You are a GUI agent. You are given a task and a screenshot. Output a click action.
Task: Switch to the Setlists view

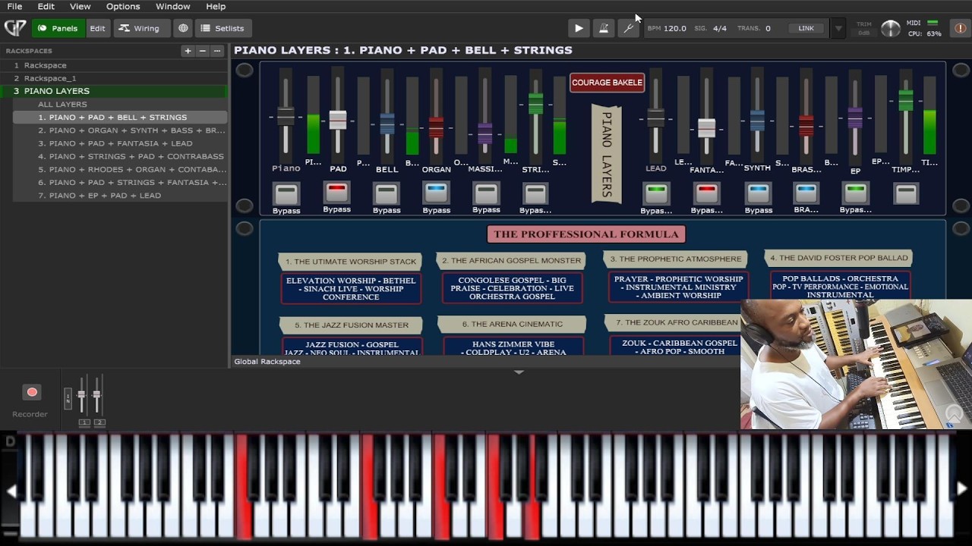coord(222,28)
